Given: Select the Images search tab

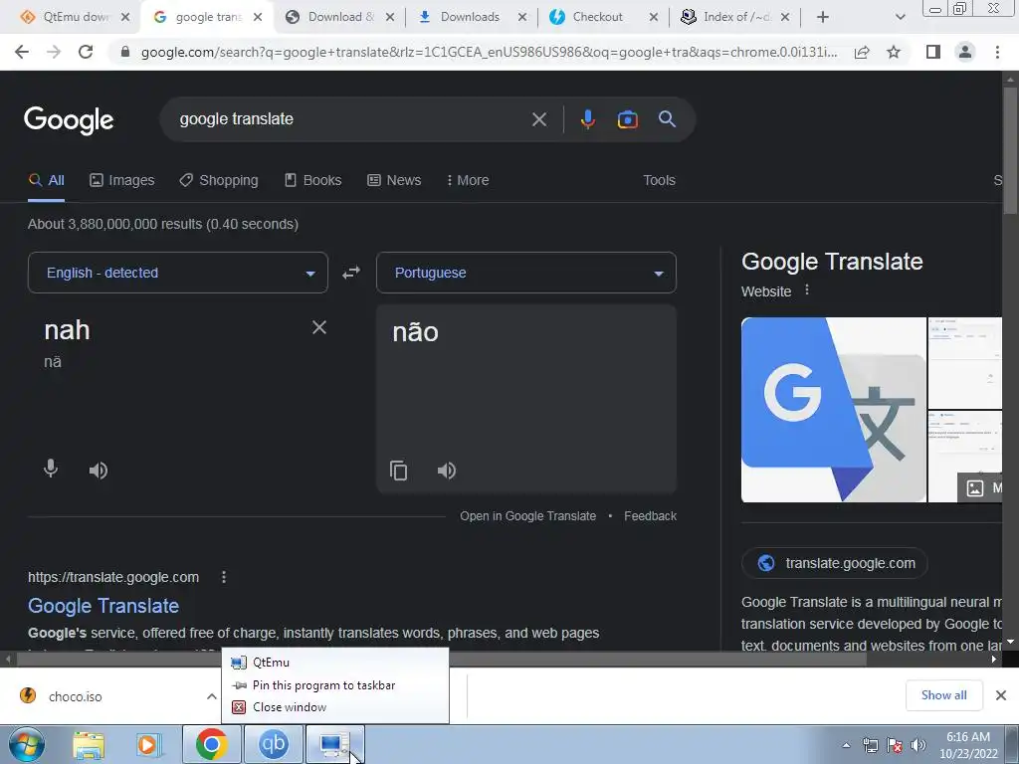Looking at the screenshot, I should (x=122, y=181).
